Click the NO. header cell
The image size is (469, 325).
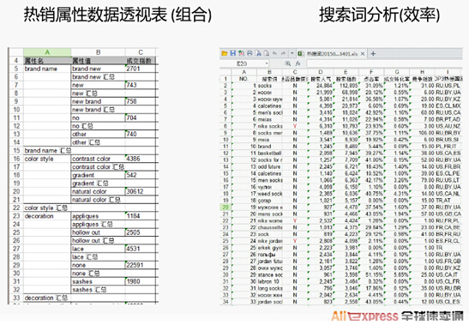tap(244, 79)
